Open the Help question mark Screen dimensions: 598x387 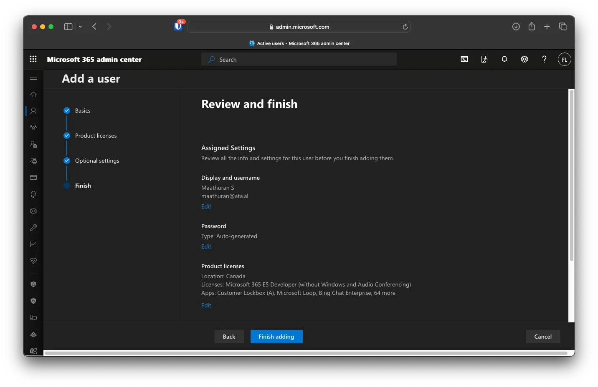tap(544, 59)
